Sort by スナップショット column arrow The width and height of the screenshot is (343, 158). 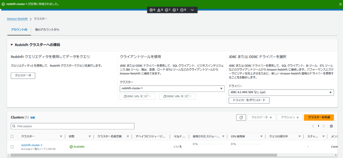(x=323, y=136)
